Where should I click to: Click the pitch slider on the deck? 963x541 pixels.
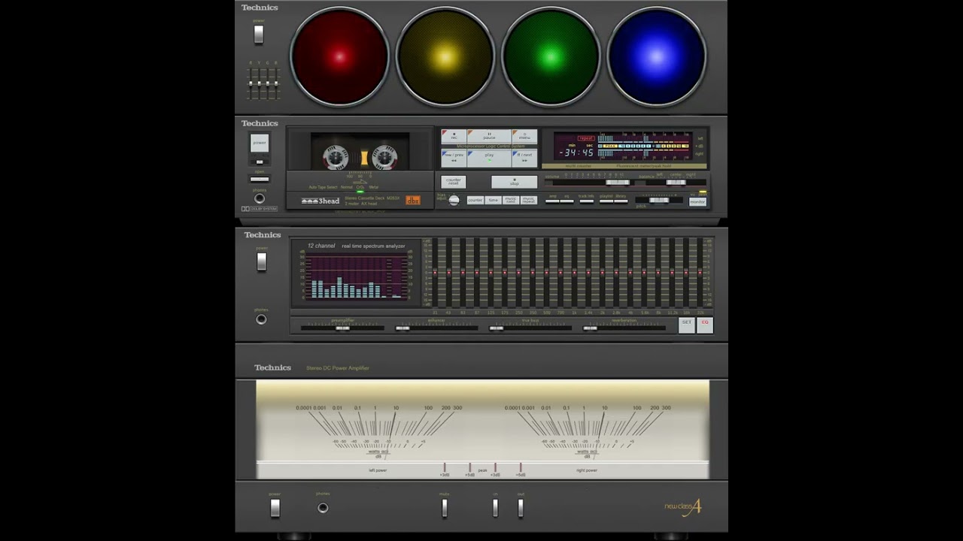pyautogui.click(x=659, y=200)
